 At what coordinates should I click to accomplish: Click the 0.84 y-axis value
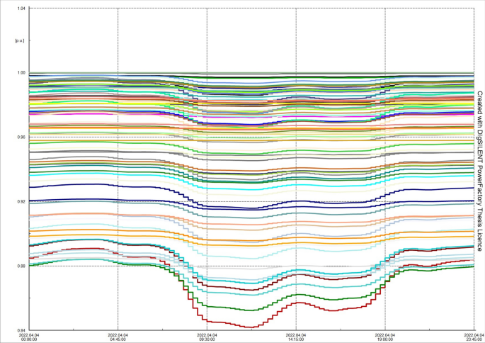pos(21,330)
